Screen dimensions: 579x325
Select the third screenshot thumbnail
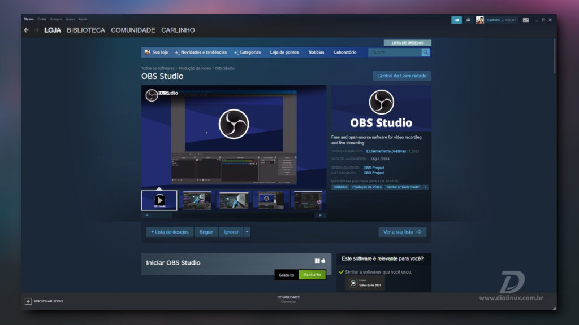point(234,200)
